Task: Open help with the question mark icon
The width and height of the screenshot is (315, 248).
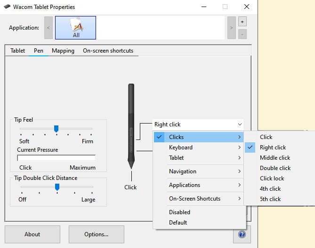Action: pyautogui.click(x=242, y=234)
